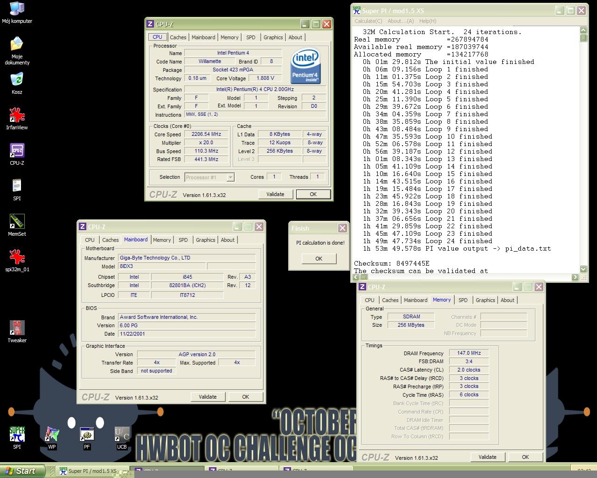Image resolution: width=597 pixels, height=478 pixels.
Task: Open Mainboard tab in the CPU window
Action: (203, 37)
